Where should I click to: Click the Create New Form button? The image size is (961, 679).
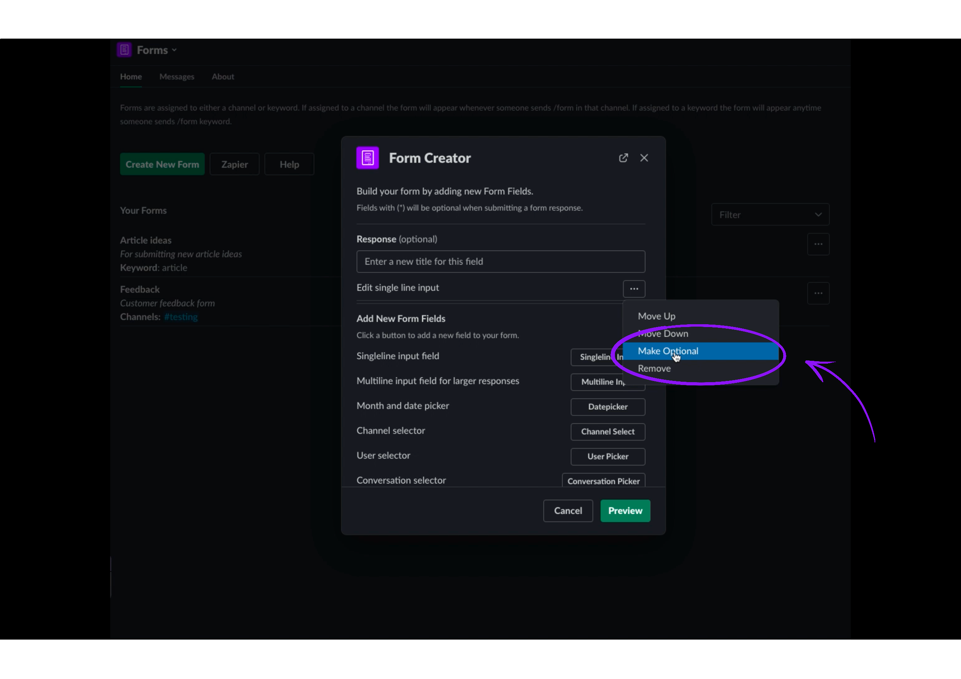162,164
